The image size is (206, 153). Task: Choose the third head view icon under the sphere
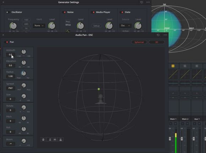(55, 140)
